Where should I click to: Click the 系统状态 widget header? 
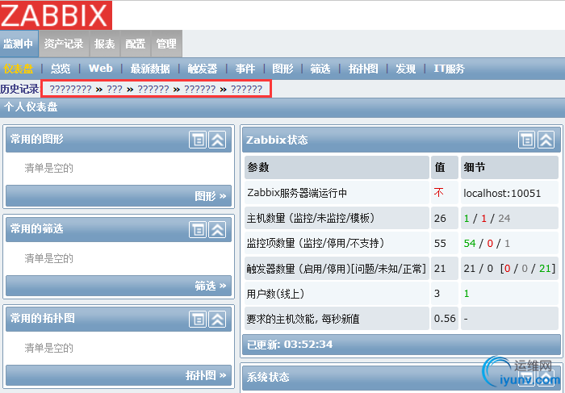[x=401, y=377]
